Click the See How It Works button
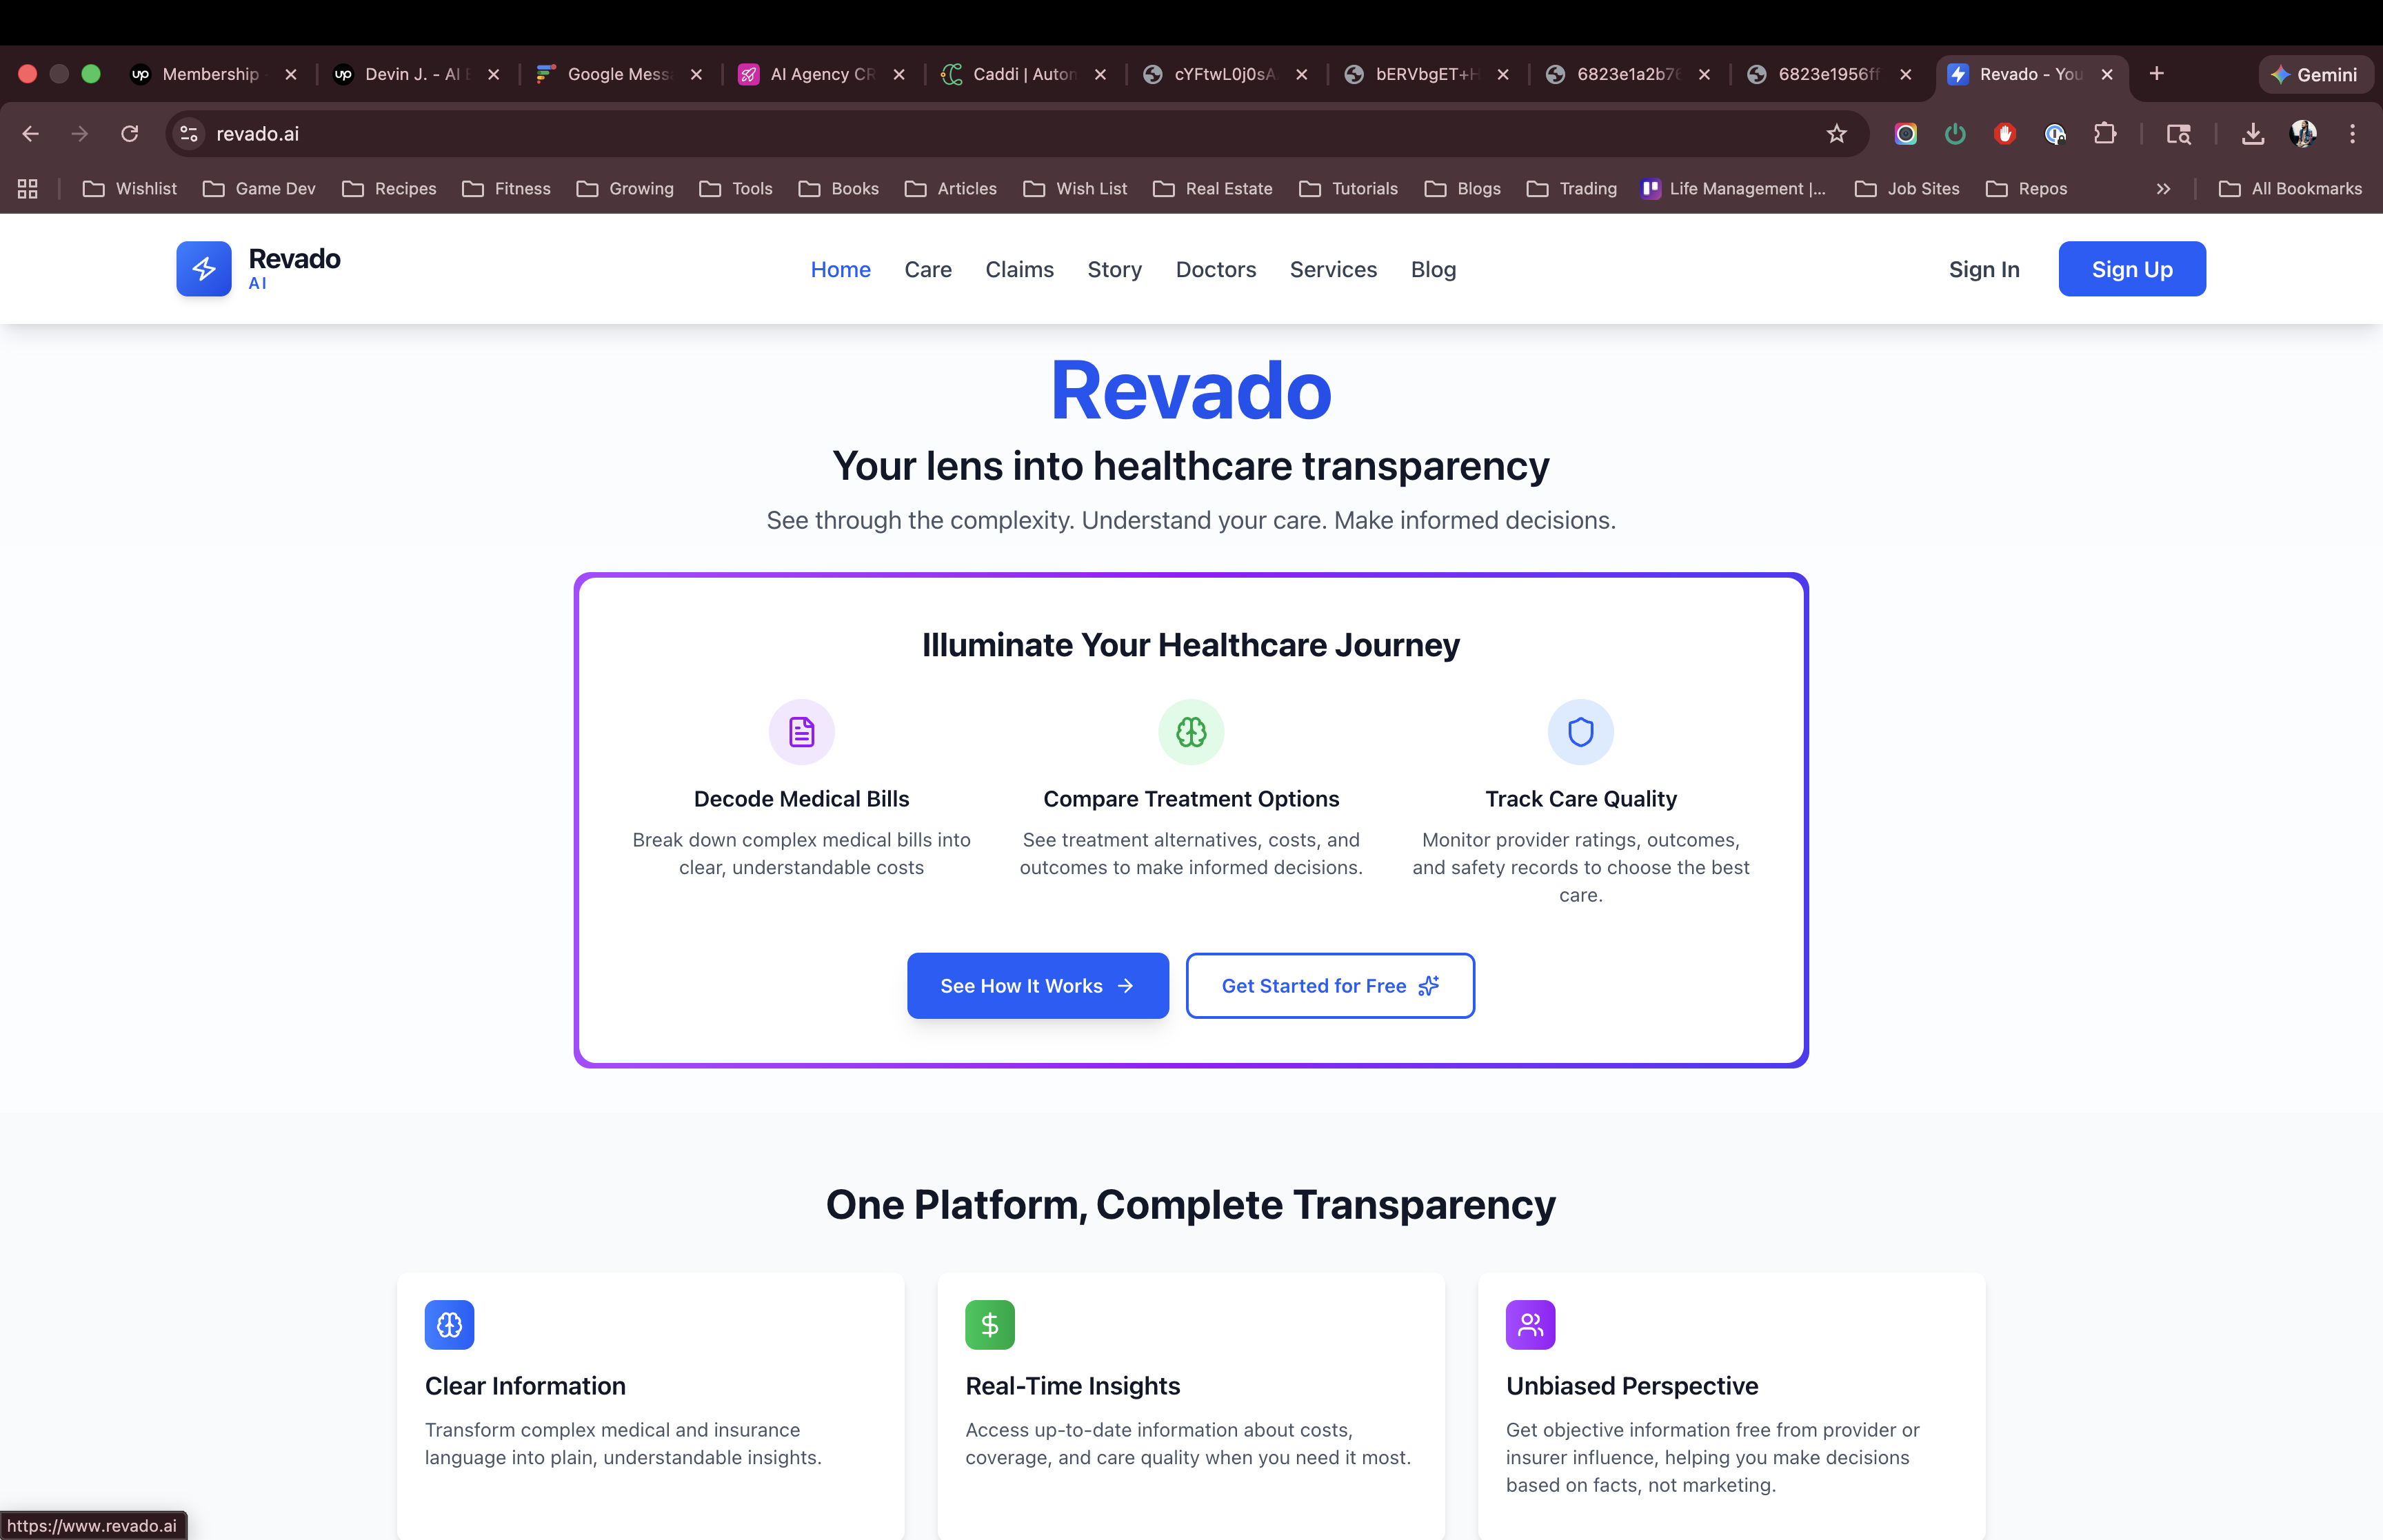Image resolution: width=2383 pixels, height=1540 pixels. point(1037,985)
